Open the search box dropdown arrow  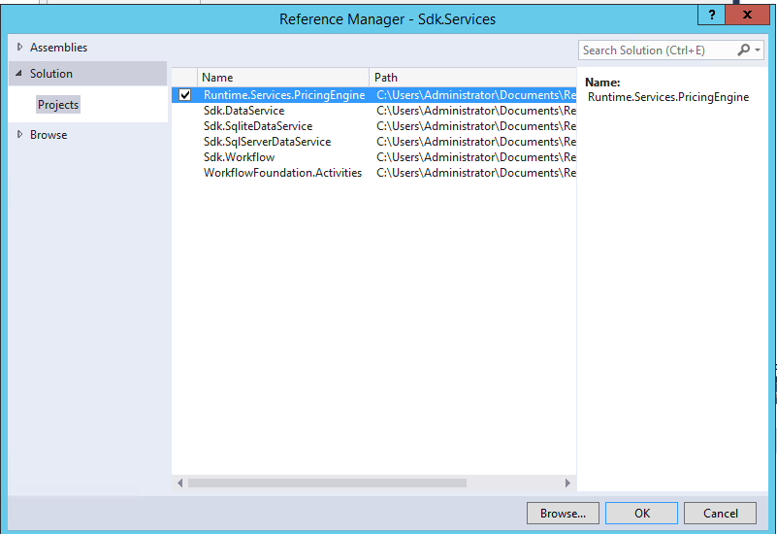[758, 50]
